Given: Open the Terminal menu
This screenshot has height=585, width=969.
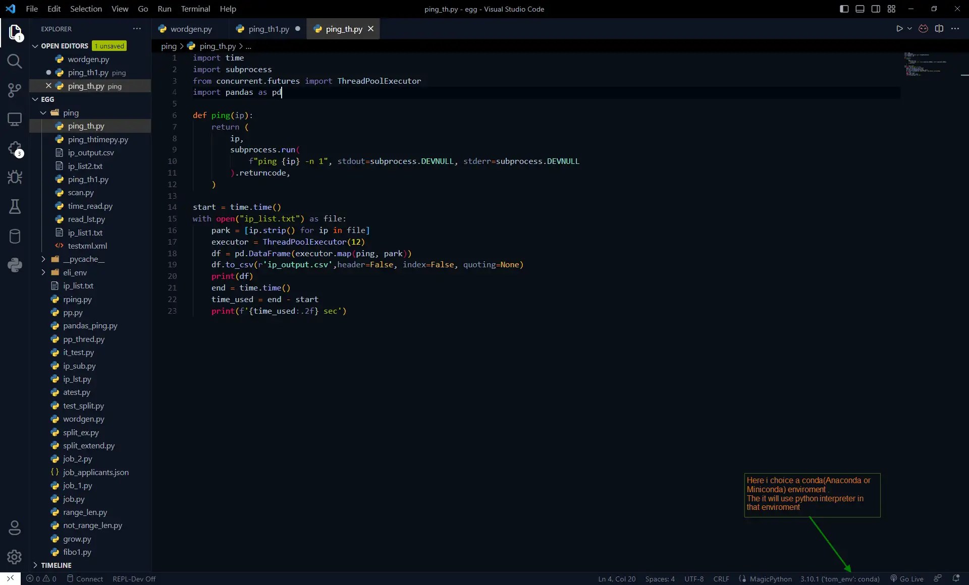Looking at the screenshot, I should click(x=195, y=9).
